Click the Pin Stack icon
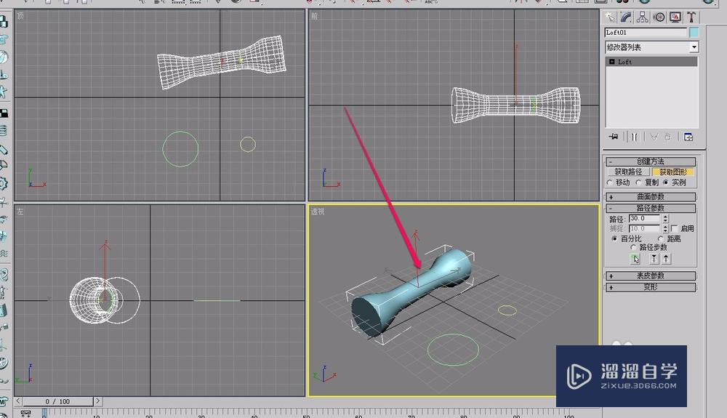This screenshot has height=418, width=727. coord(614,137)
